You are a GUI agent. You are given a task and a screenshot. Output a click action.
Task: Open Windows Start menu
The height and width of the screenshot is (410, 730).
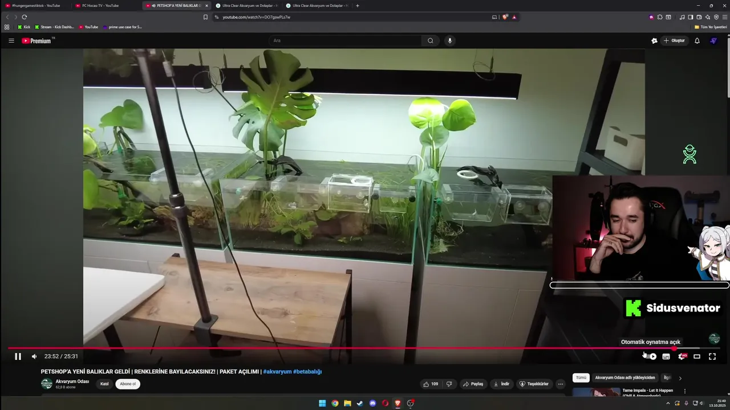point(322,403)
